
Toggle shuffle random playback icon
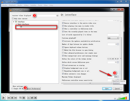35,98
